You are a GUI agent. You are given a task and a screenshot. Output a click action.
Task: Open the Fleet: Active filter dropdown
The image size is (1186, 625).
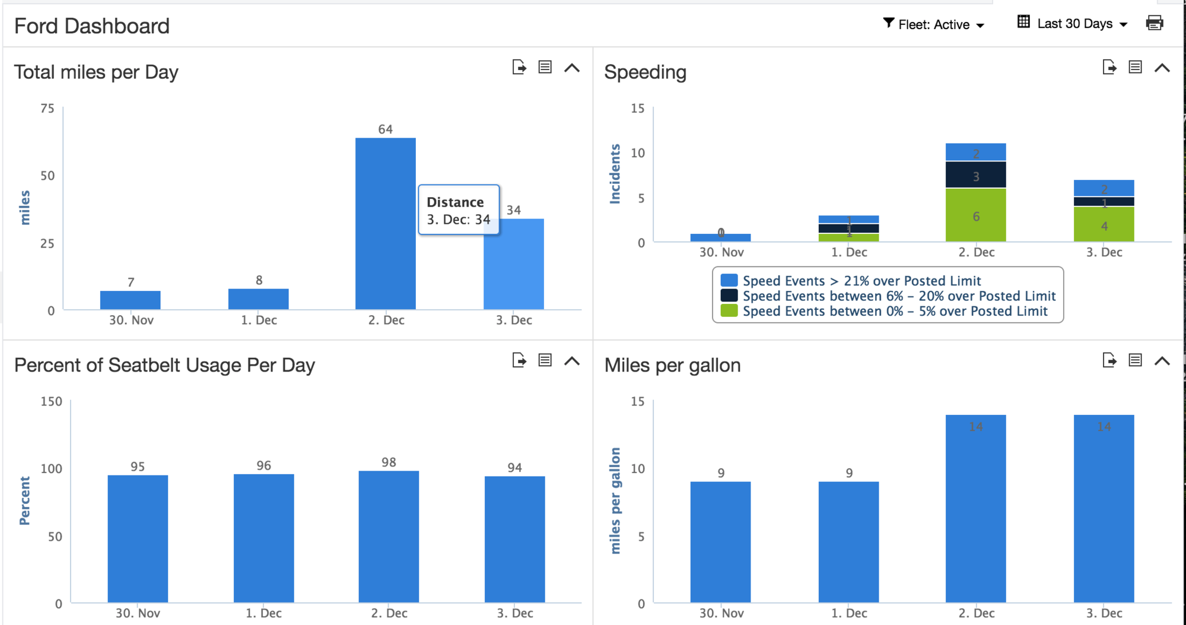coord(934,24)
